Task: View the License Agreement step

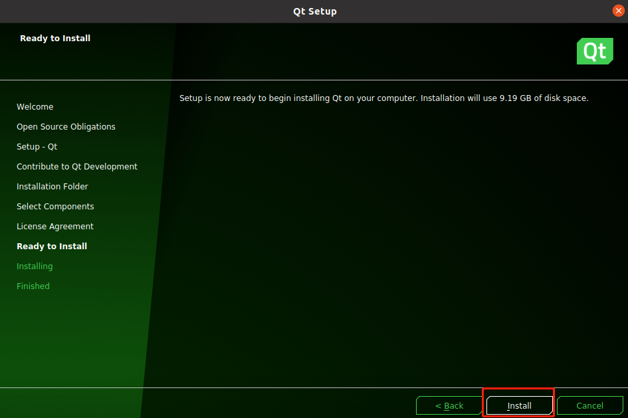Action: (54, 226)
